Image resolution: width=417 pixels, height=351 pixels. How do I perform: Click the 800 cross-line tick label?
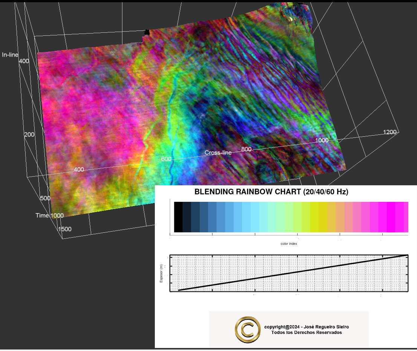click(246, 149)
